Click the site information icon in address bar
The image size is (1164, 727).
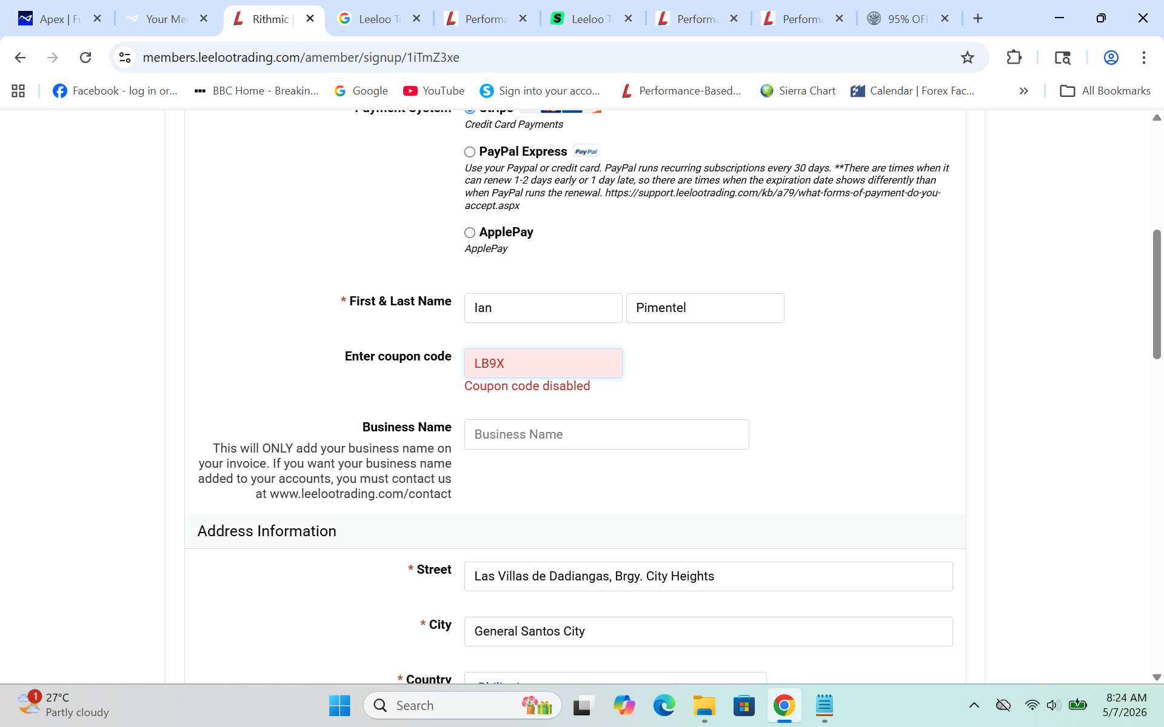pos(125,58)
